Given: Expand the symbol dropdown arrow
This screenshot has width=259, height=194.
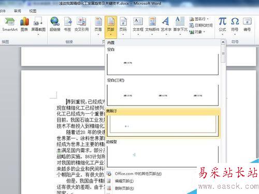Looking at the screenshot, I should (235, 35).
